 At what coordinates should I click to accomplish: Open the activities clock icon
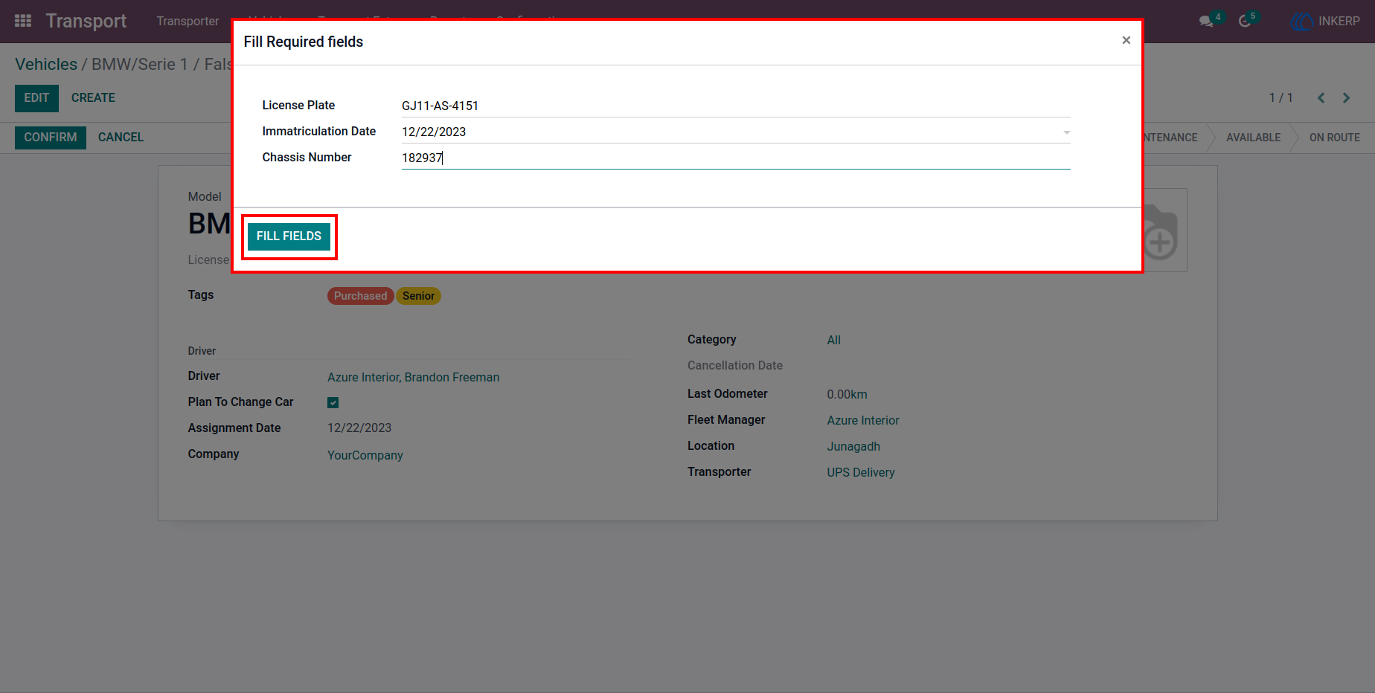[x=1245, y=22]
